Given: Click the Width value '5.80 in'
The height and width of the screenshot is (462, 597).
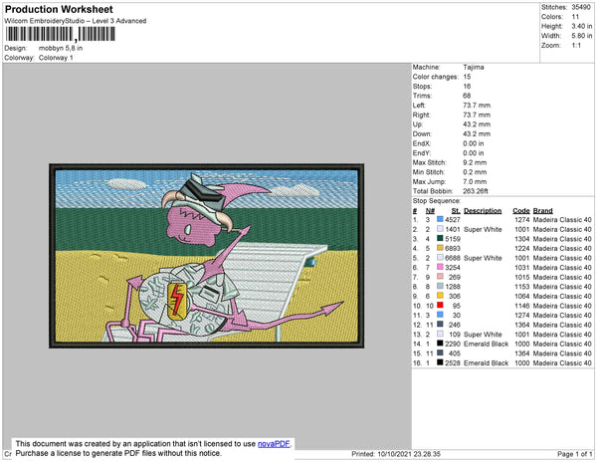Looking at the screenshot, I should click(582, 36).
